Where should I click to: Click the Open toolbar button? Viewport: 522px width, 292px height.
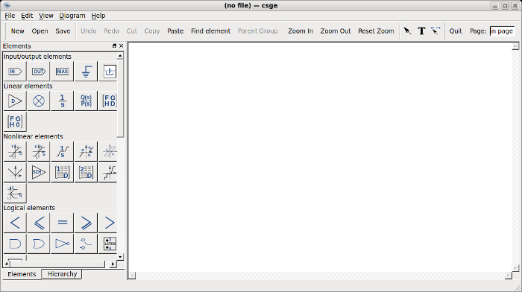point(40,31)
